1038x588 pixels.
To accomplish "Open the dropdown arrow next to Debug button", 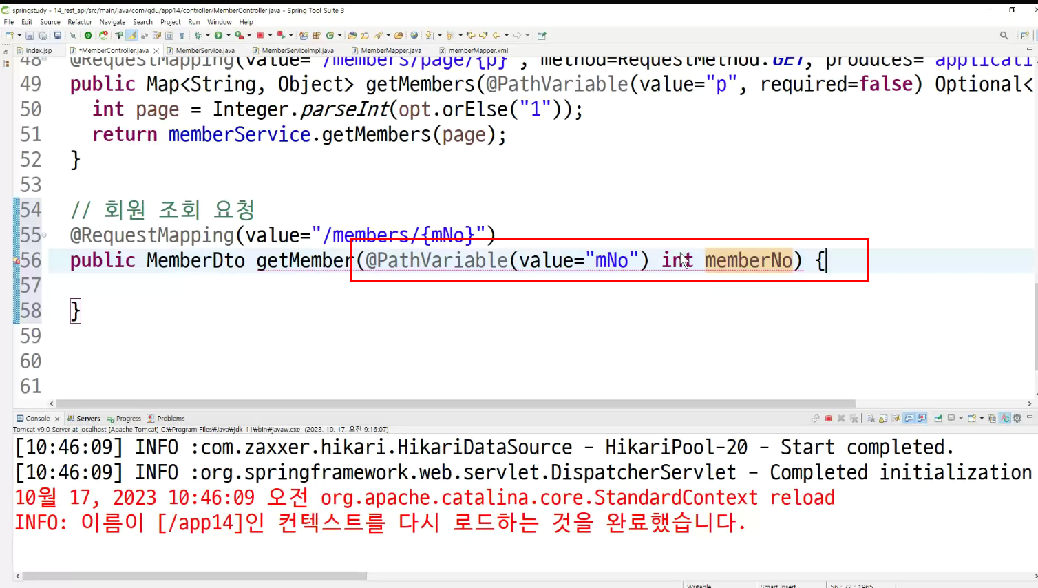I will click(207, 36).
